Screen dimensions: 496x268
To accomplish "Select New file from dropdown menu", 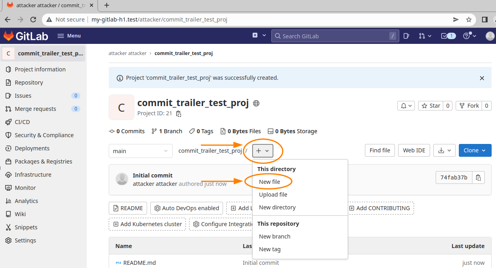I will pyautogui.click(x=269, y=182).
